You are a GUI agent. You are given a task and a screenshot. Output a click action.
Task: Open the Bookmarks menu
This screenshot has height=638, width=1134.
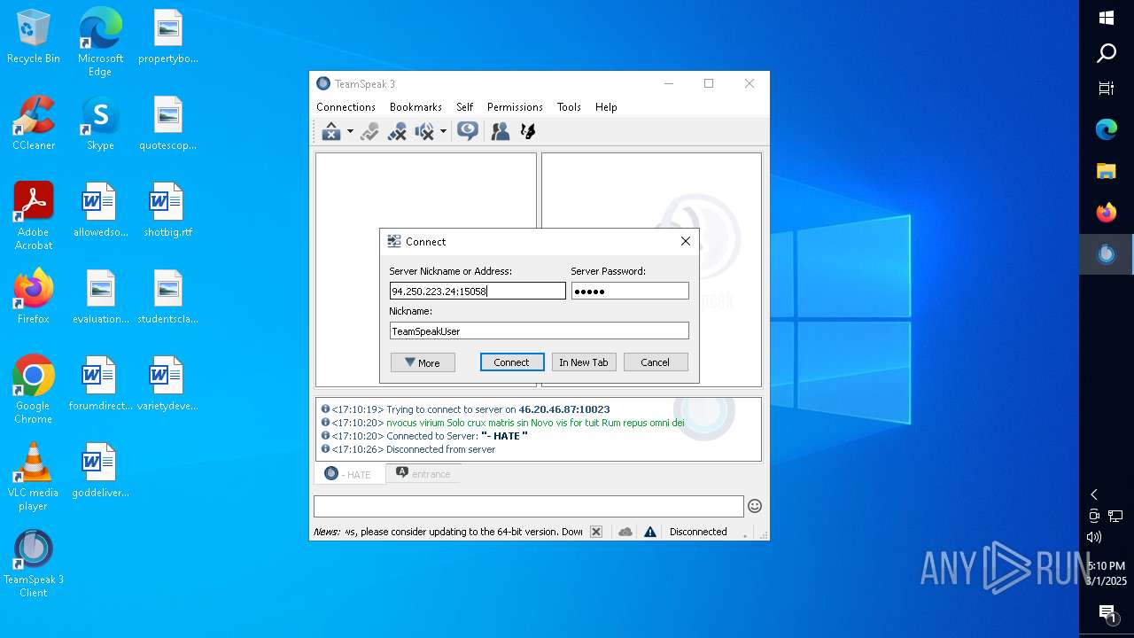tap(416, 107)
